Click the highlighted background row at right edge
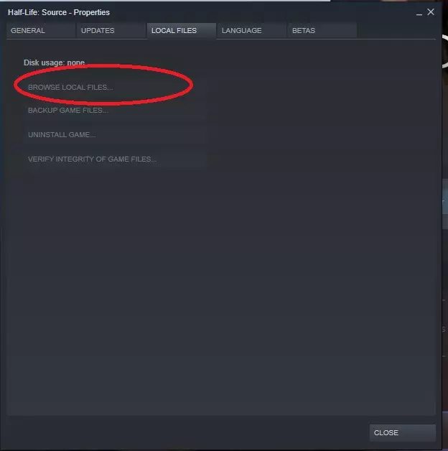The height and width of the screenshot is (451, 448). (x=445, y=197)
